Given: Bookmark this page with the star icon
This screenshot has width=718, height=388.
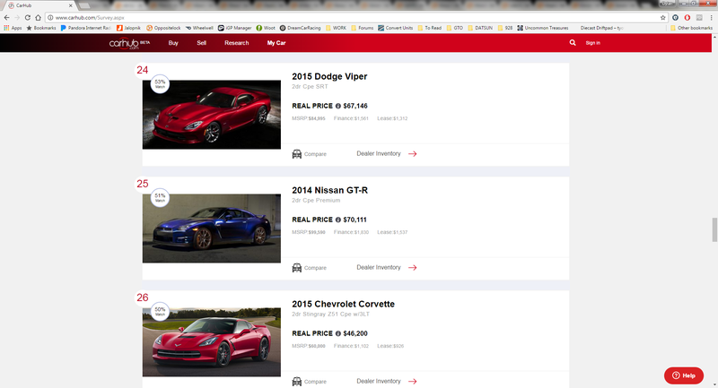Looking at the screenshot, I should pos(662,17).
